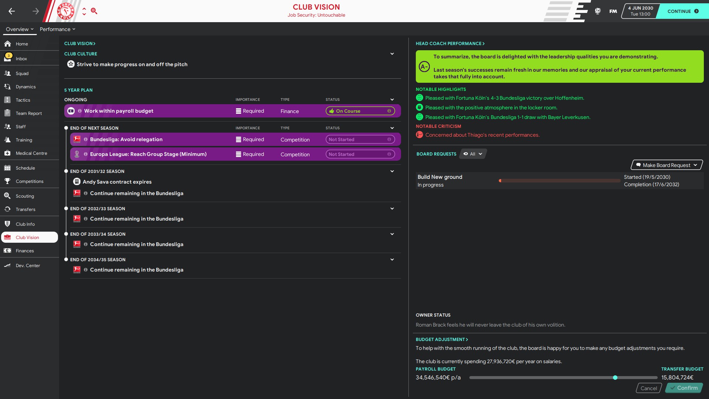Click info icon beside Work within payroll budget
This screenshot has width=709, height=399.
pos(80,111)
